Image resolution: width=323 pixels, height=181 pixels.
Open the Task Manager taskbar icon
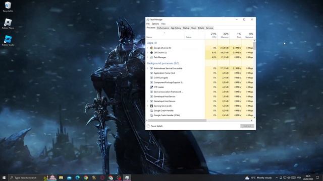[x=127, y=177]
